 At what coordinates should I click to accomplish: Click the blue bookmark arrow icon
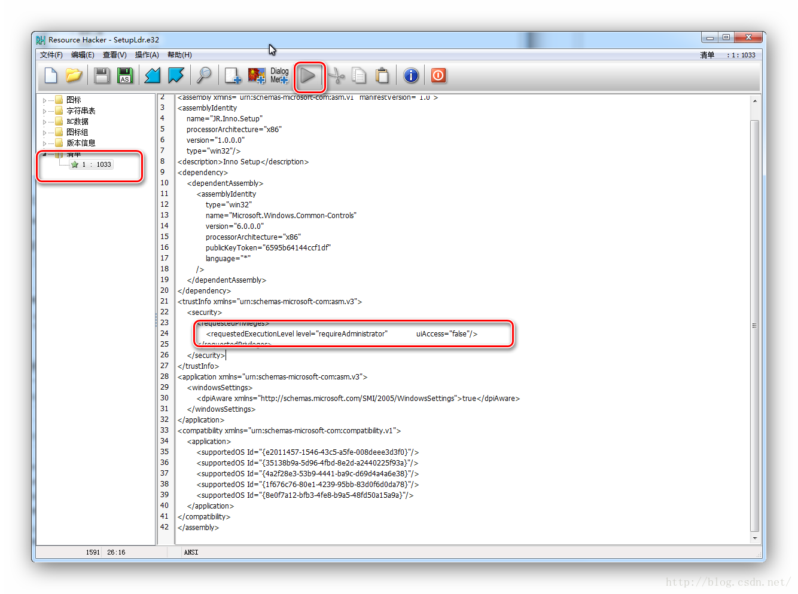[176, 75]
